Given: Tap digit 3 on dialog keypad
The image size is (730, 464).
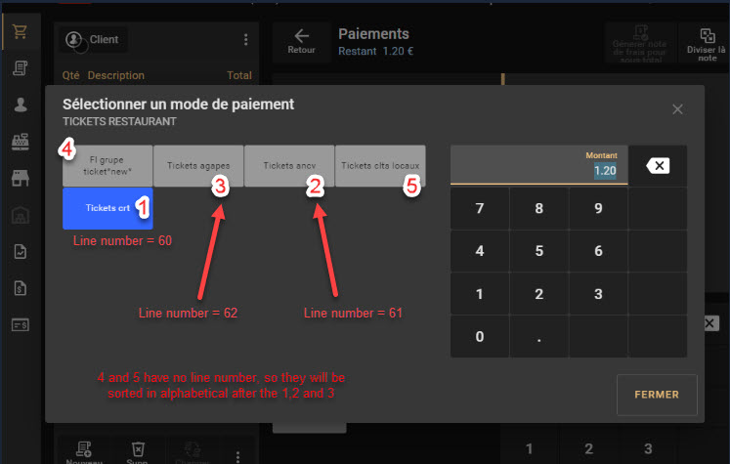Looking at the screenshot, I should (599, 294).
